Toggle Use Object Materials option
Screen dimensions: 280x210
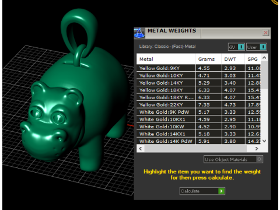click(x=233, y=159)
